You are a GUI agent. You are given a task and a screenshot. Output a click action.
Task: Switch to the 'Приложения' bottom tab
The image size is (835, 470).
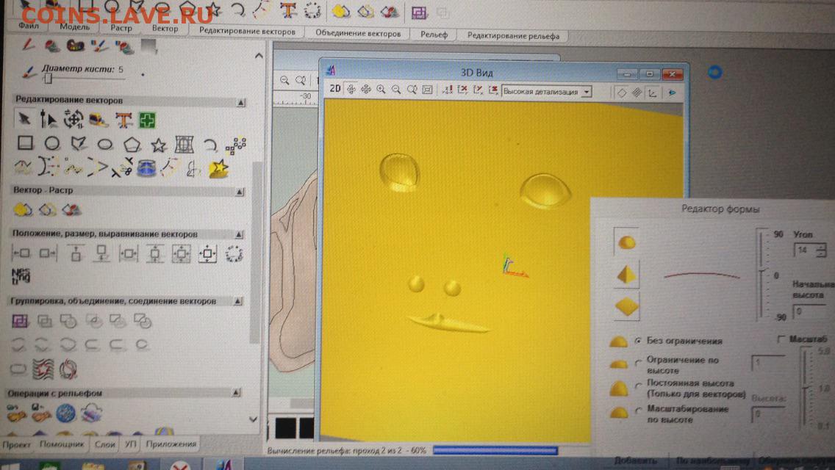171,444
